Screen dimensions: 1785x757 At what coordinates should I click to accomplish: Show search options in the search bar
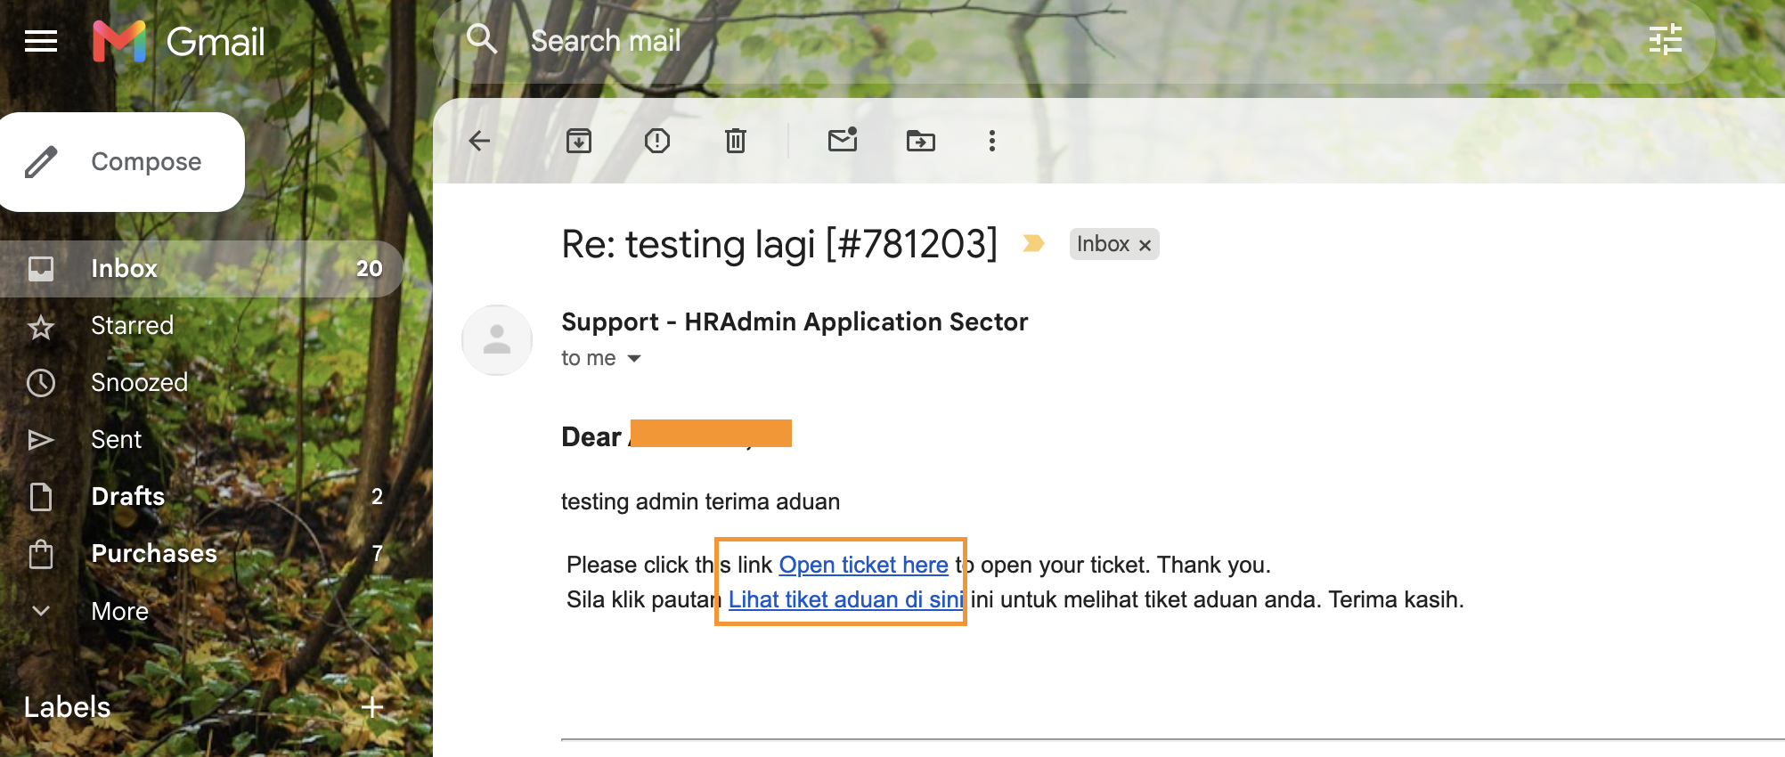(1665, 40)
